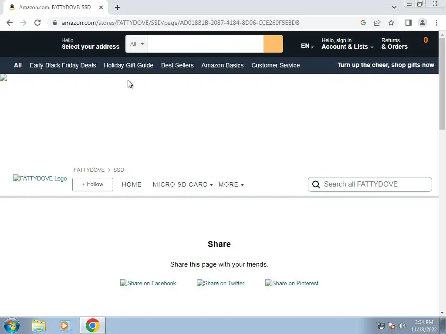Click the + Follow button
Image resolution: width=446 pixels, height=334 pixels.
(93, 184)
